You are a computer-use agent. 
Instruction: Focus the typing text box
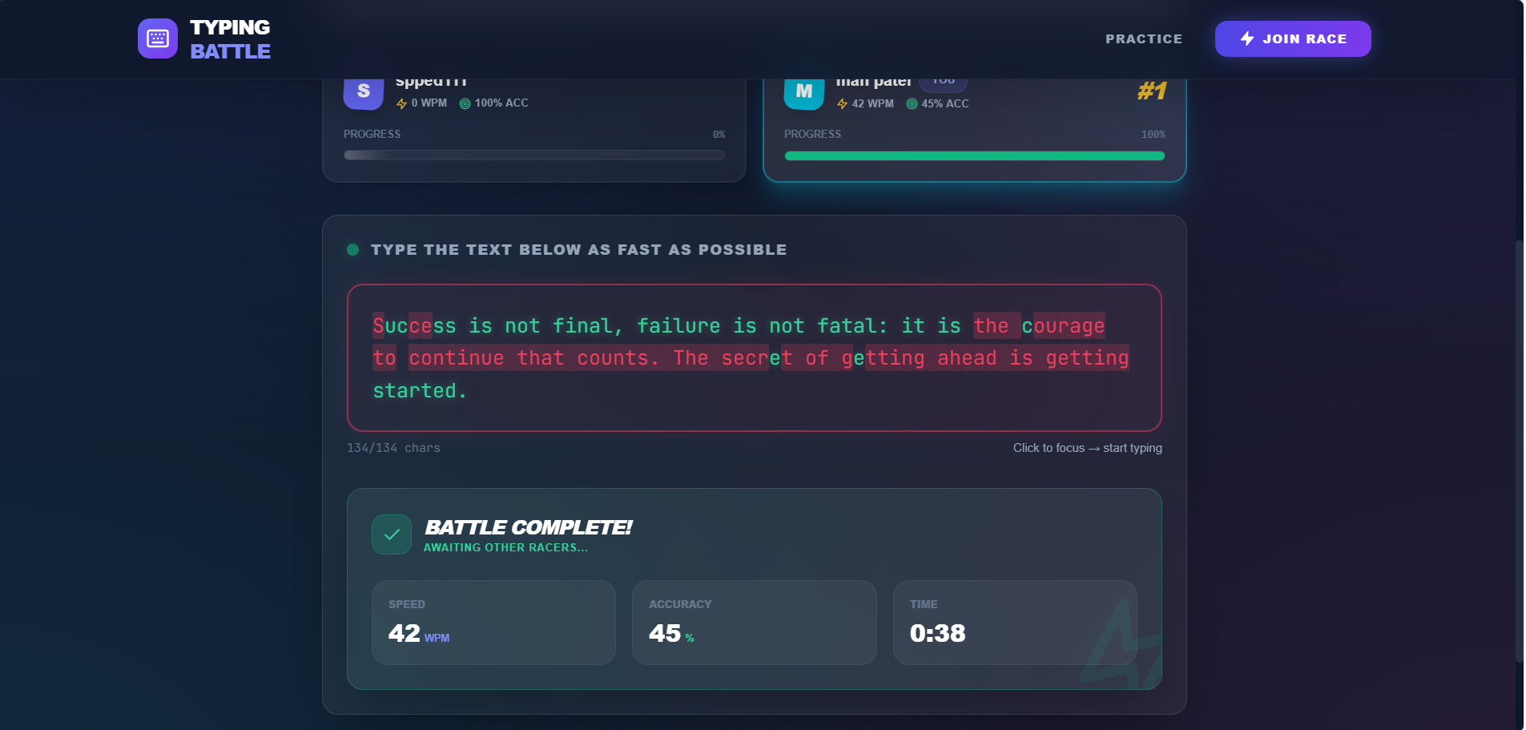coord(755,357)
